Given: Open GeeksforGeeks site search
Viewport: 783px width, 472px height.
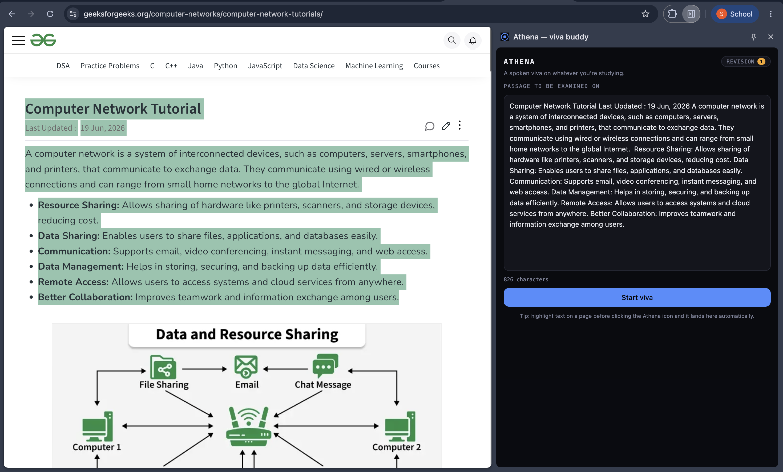Looking at the screenshot, I should point(452,40).
